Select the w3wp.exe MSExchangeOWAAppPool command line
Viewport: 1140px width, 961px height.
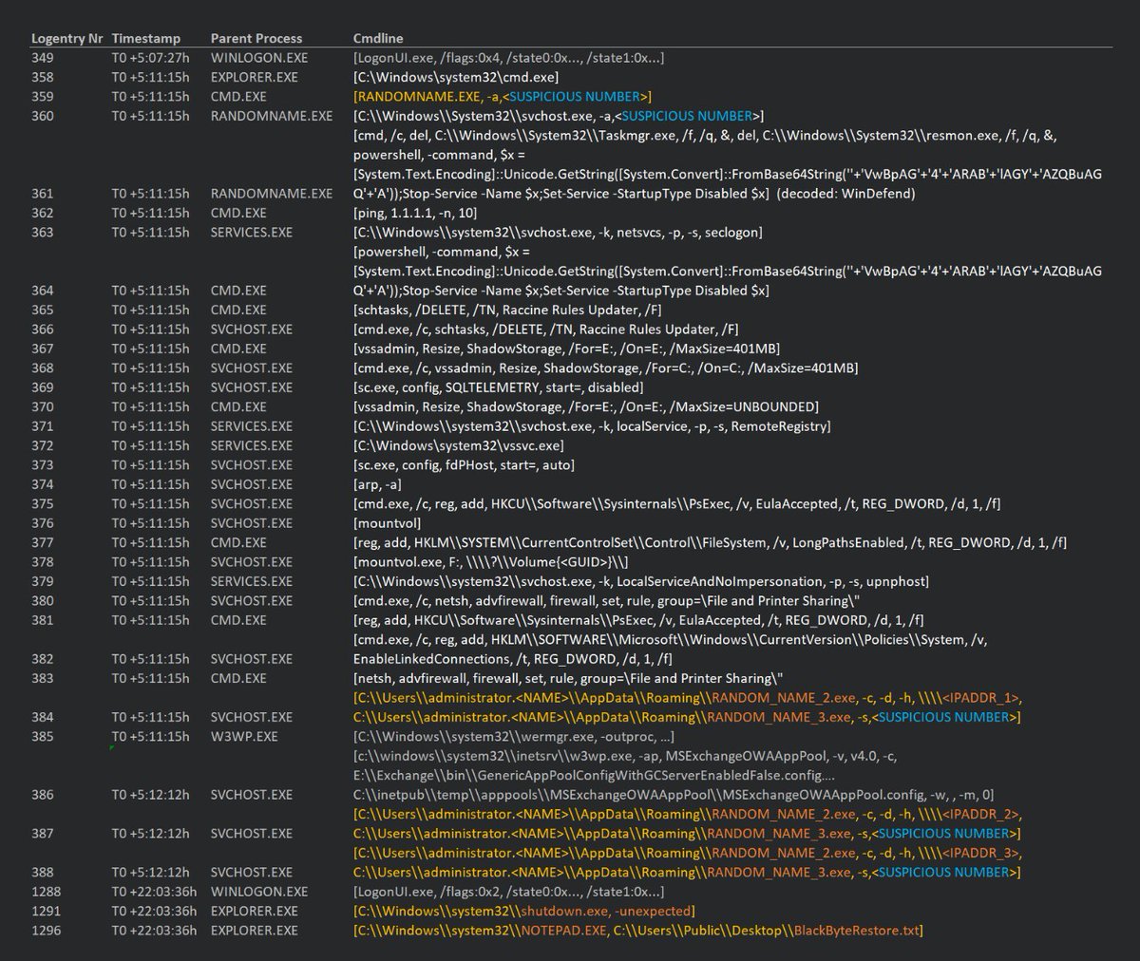(x=674, y=776)
